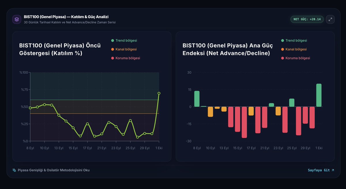Screen dimensions: 346x189
Task: Toggle Kanal bölgesi legend in Ana Güç chart
Action: (294, 49)
